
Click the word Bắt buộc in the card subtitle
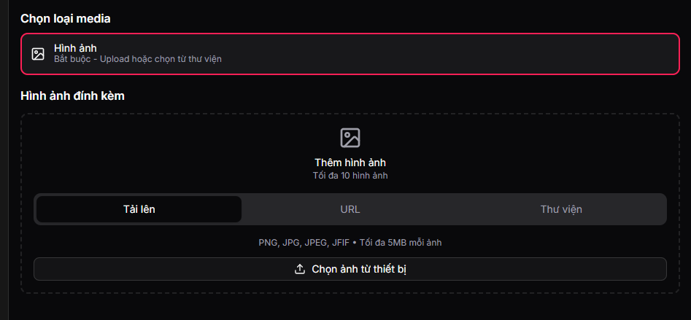(x=71, y=58)
